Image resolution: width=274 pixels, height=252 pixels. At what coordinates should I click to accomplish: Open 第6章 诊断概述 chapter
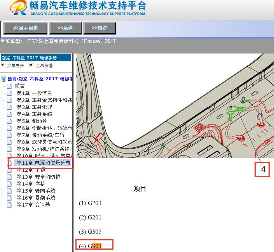click(44, 128)
